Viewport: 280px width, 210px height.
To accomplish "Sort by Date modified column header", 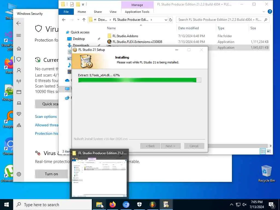I will coord(188,28).
